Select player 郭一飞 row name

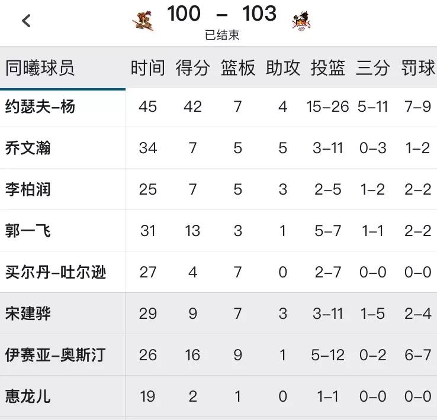click(x=28, y=231)
